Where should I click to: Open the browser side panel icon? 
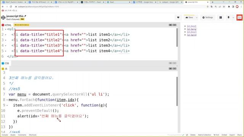point(233,7)
